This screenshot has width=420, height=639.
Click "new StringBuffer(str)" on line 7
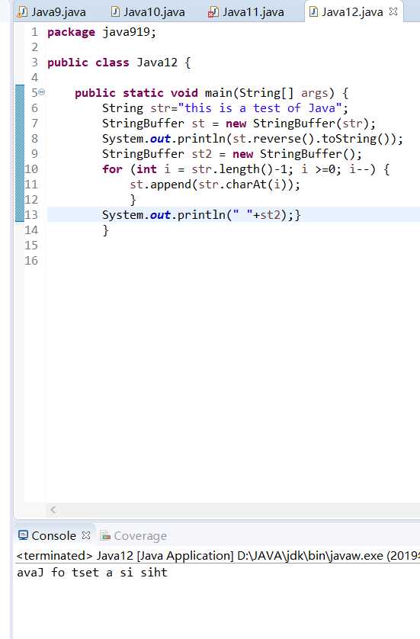[x=297, y=124]
